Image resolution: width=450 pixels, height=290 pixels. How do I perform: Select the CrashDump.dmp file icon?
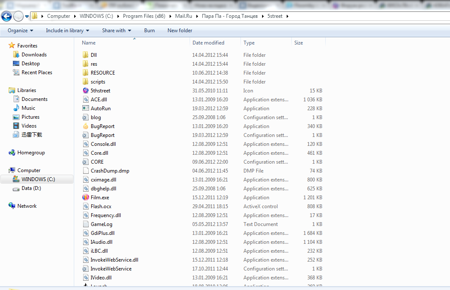86,170
